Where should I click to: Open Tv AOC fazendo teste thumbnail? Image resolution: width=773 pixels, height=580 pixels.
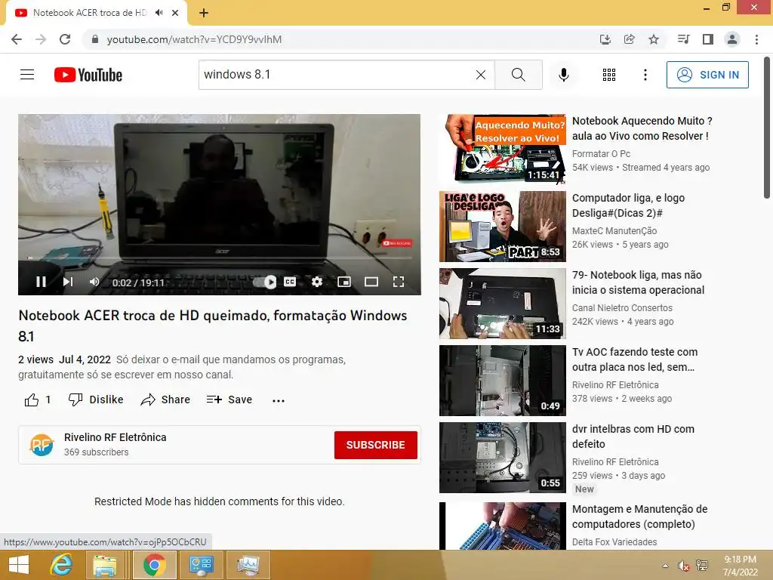pos(502,381)
